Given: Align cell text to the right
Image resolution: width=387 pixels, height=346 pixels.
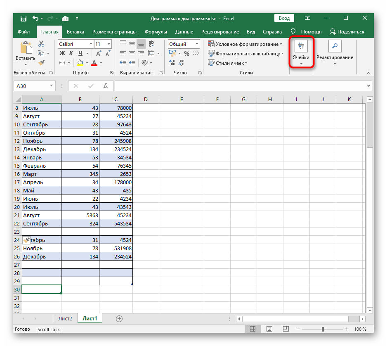Looking at the screenshot, I should pyautogui.click(x=141, y=53).
